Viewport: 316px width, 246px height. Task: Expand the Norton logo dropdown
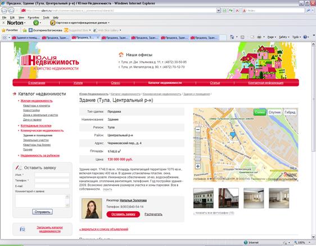[x=25, y=23]
